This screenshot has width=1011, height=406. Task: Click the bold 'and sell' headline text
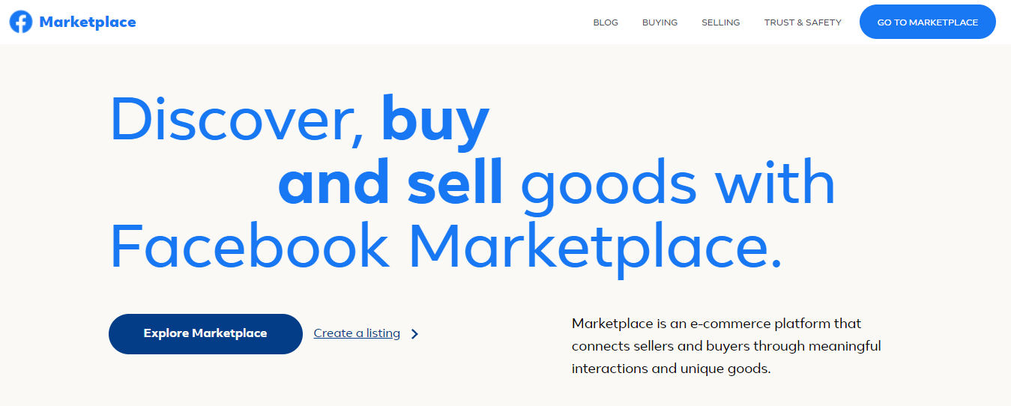click(390, 184)
